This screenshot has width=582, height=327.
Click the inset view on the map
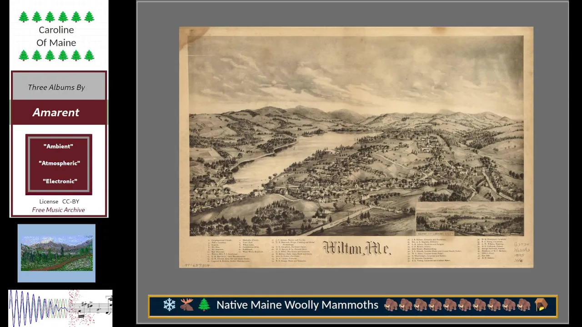[x=470, y=219]
